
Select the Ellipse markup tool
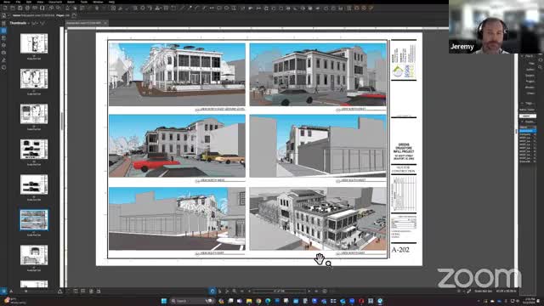tap(227, 8)
